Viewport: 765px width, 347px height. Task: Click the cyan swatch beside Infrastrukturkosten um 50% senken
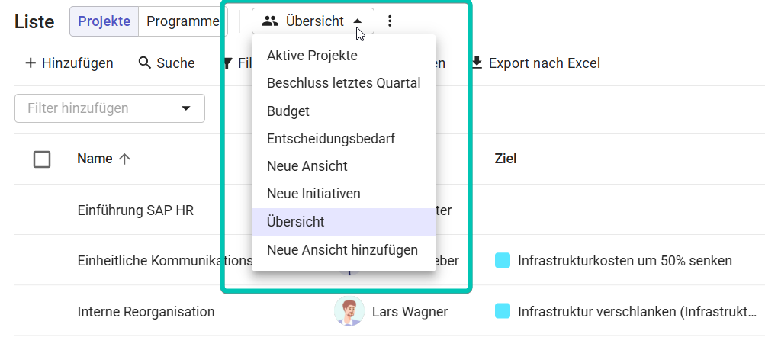coord(503,261)
